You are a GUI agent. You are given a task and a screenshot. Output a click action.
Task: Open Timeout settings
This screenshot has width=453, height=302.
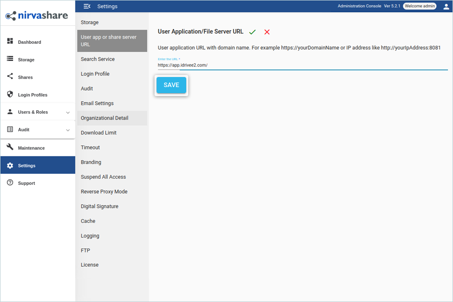point(112,147)
